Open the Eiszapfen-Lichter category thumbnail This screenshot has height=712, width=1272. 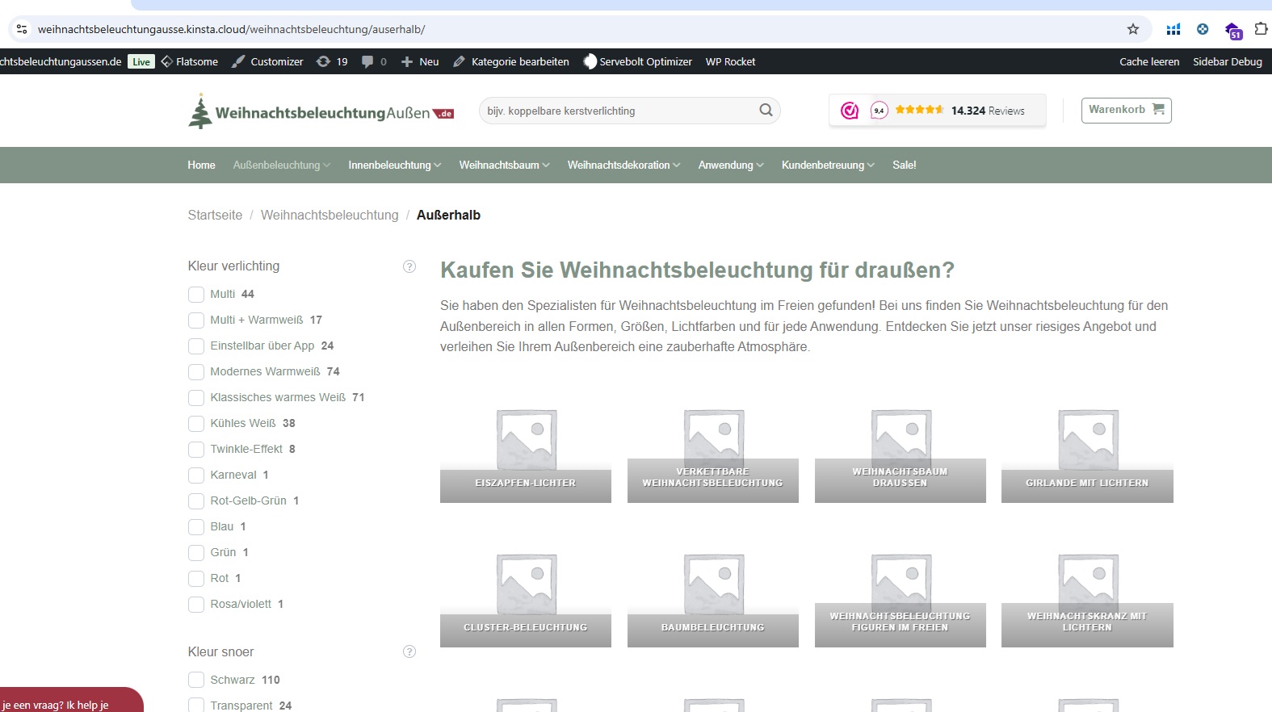click(526, 452)
